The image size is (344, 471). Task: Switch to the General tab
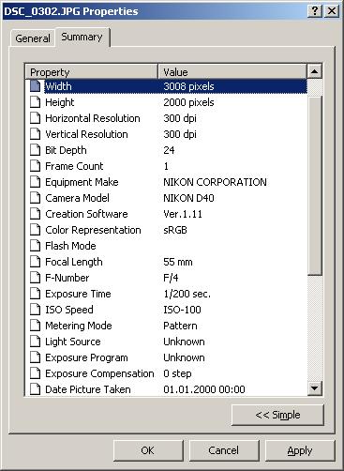point(33,38)
